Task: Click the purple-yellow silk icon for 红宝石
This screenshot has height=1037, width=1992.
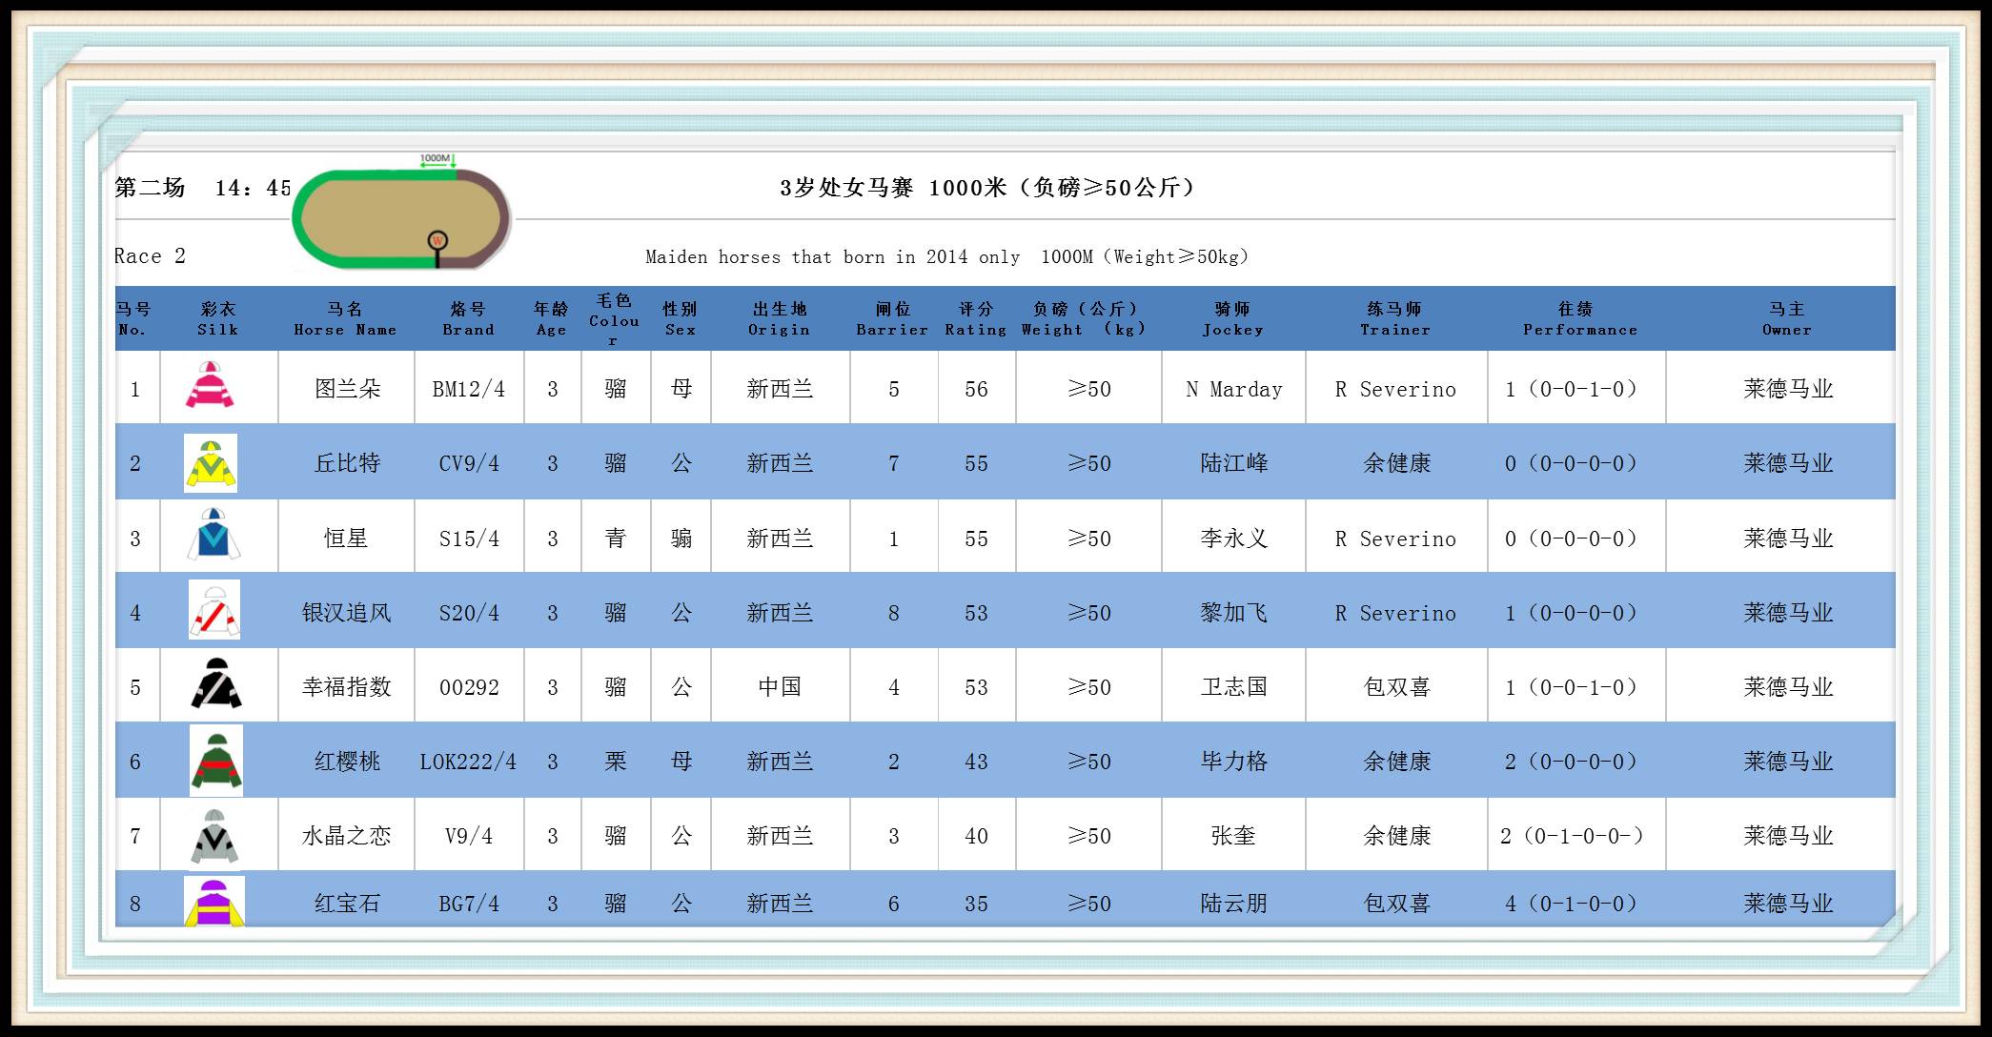Action: click(213, 902)
